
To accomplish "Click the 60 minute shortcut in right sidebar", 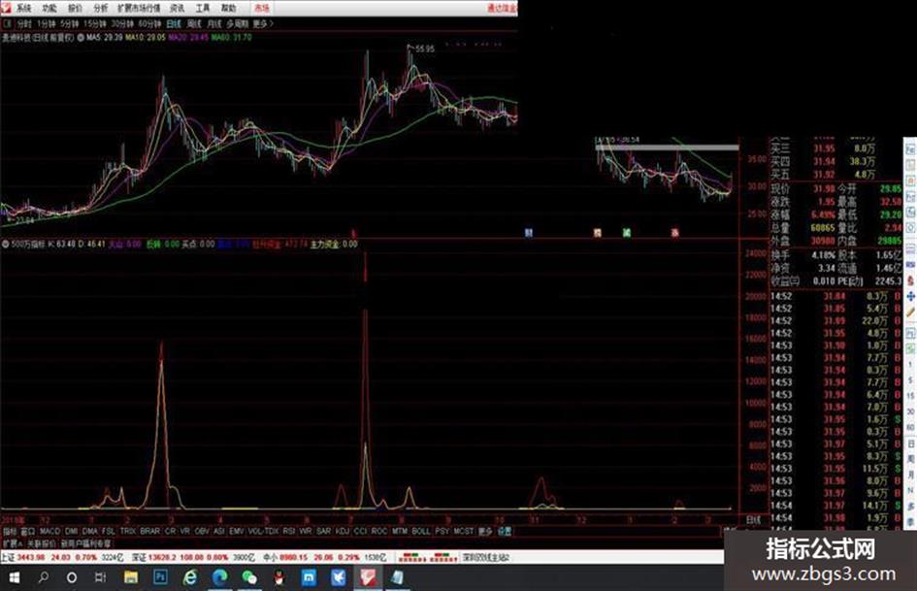I will 910,428.
